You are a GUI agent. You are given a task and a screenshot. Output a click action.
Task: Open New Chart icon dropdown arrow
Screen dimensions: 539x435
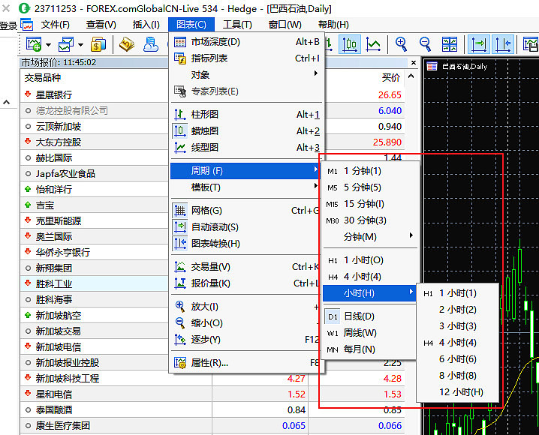[x=49, y=45]
